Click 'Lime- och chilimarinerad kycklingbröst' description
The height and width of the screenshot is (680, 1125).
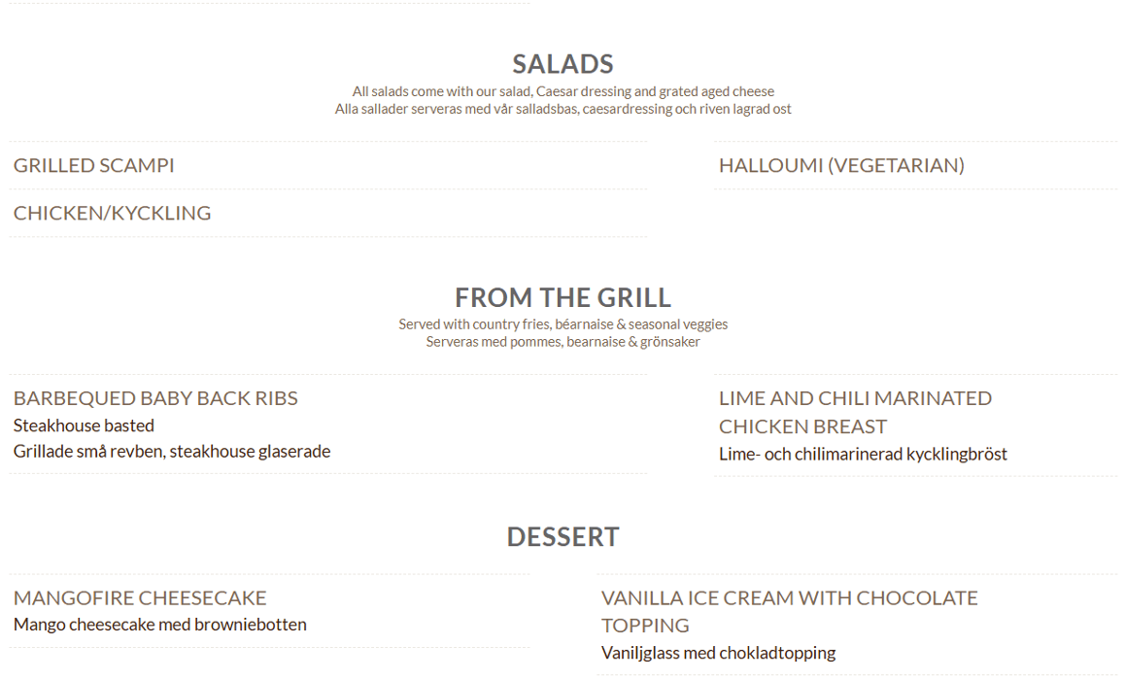coord(863,454)
